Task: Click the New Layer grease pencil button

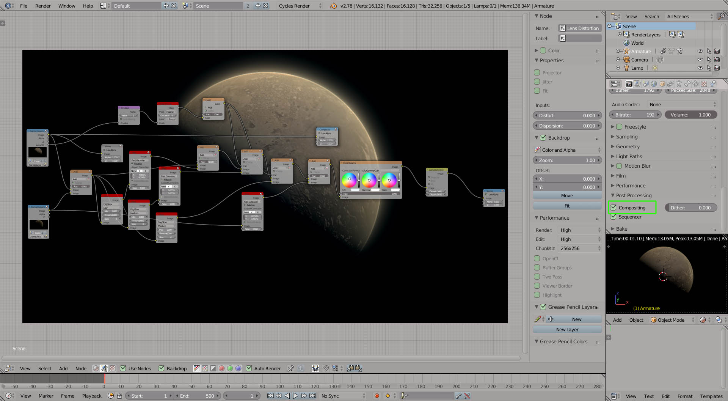Action: pyautogui.click(x=567, y=330)
